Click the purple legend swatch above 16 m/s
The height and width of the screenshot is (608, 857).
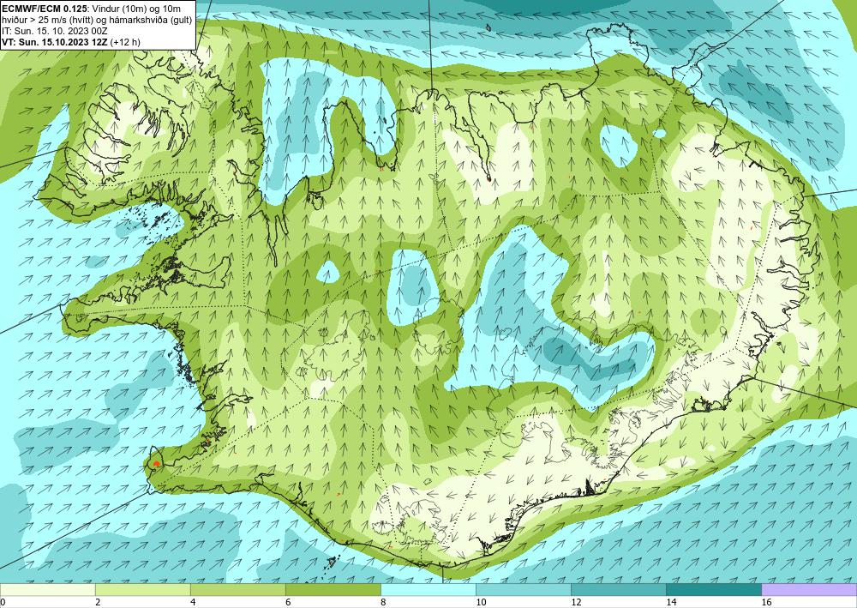click(x=810, y=590)
